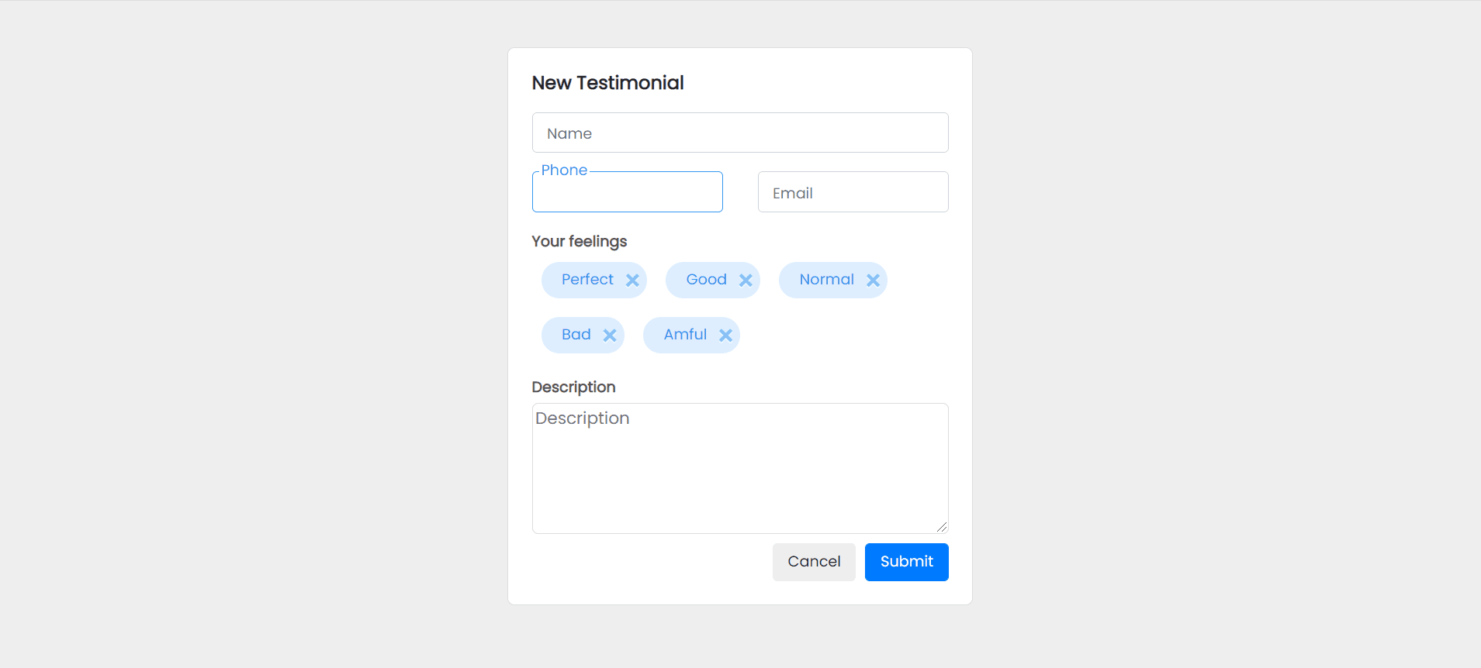Screen dimensions: 1481x668
Task: Click the Phone field floating label
Action: click(x=564, y=170)
